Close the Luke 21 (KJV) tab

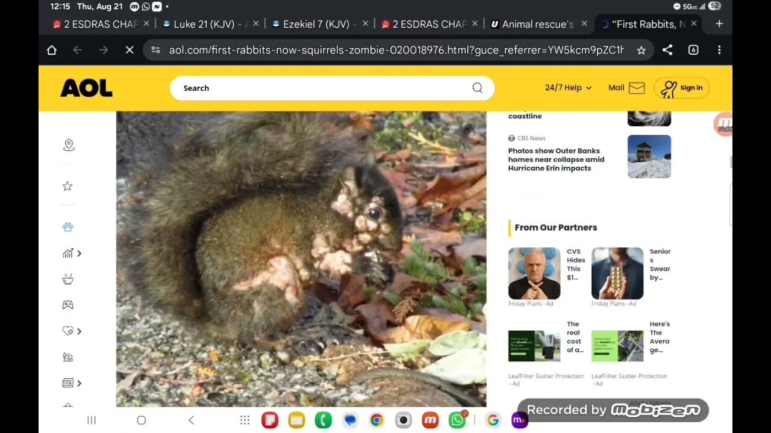pos(255,24)
